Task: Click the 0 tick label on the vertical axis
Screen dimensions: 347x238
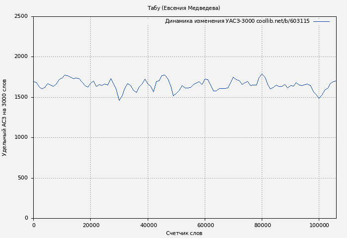Action: [26, 218]
